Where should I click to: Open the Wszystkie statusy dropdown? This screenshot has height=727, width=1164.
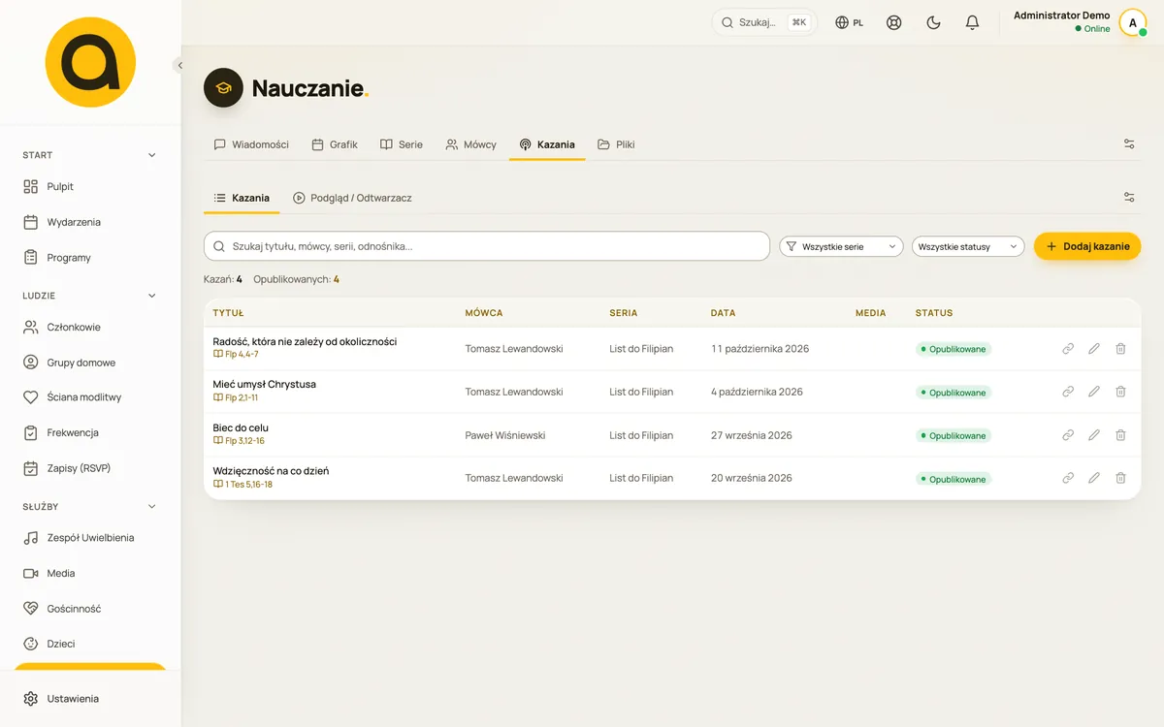tap(968, 247)
